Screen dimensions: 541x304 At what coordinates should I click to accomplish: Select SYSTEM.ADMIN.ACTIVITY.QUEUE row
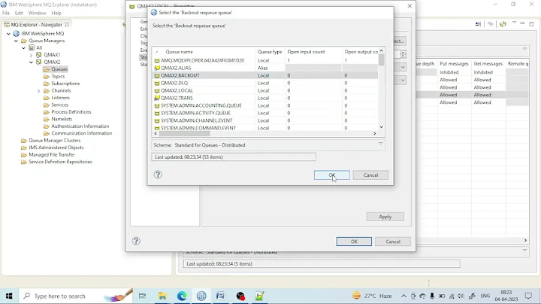pos(264,113)
